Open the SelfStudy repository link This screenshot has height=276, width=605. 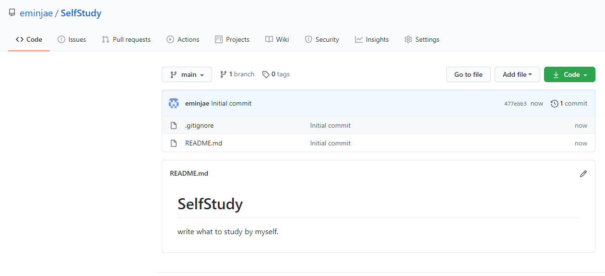[81, 13]
